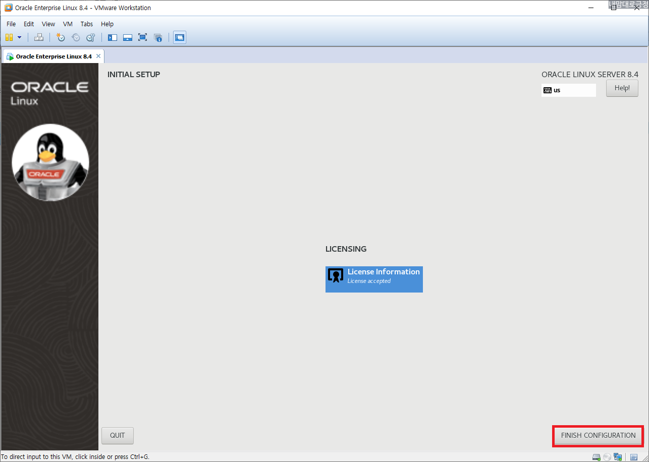Click the INITIAL SETUP heading text
Screen dimensions: 649x462
[x=134, y=75]
